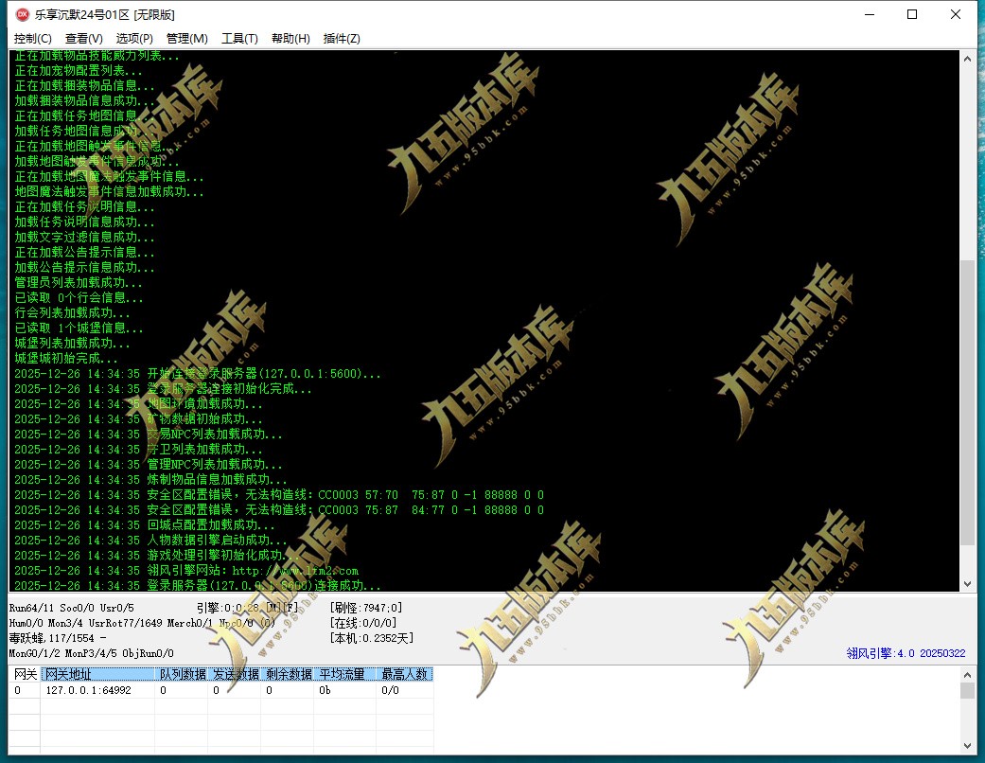Click the Run64/11 Soc0/0 Usr0/5 status line
The width and height of the screenshot is (985, 763).
[72, 608]
